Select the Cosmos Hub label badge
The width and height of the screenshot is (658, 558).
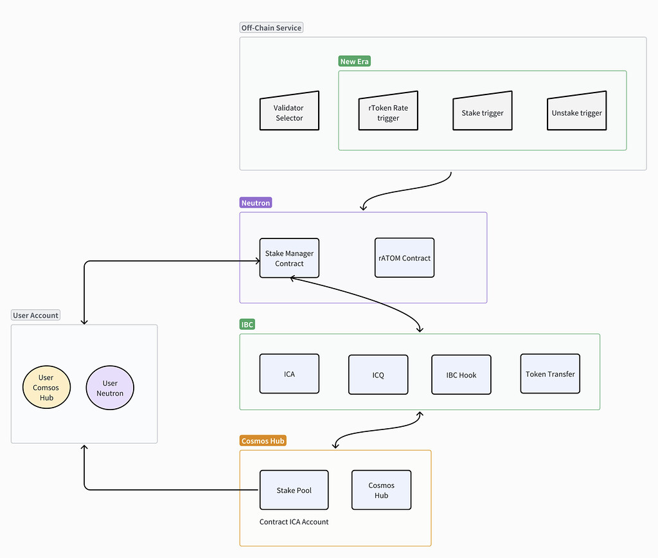(x=263, y=440)
